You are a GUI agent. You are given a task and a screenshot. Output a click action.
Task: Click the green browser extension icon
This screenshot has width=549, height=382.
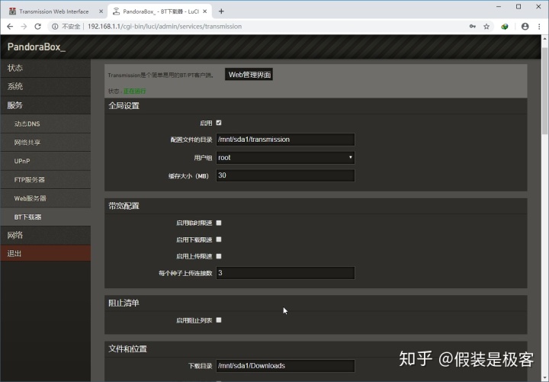505,26
